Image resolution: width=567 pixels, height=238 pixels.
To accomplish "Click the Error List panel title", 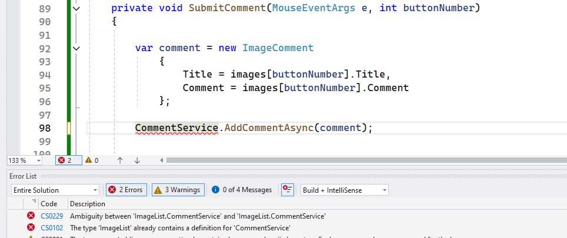I will (23, 176).
